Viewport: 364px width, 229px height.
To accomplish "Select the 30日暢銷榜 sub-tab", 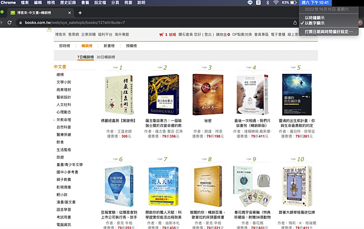I will coord(106,57).
